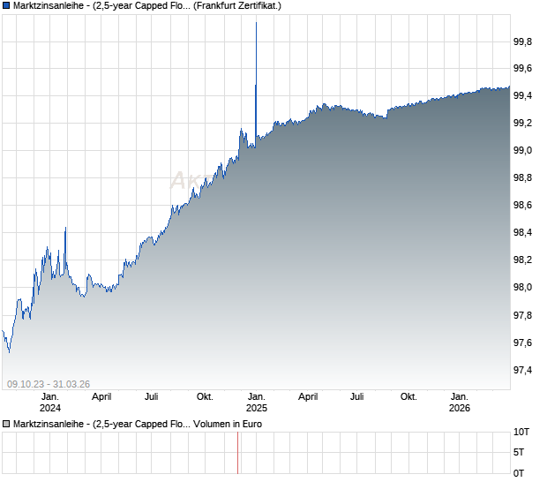Click the 0T volume axis label
Viewport: 547px width, 482px height.
coord(523,473)
